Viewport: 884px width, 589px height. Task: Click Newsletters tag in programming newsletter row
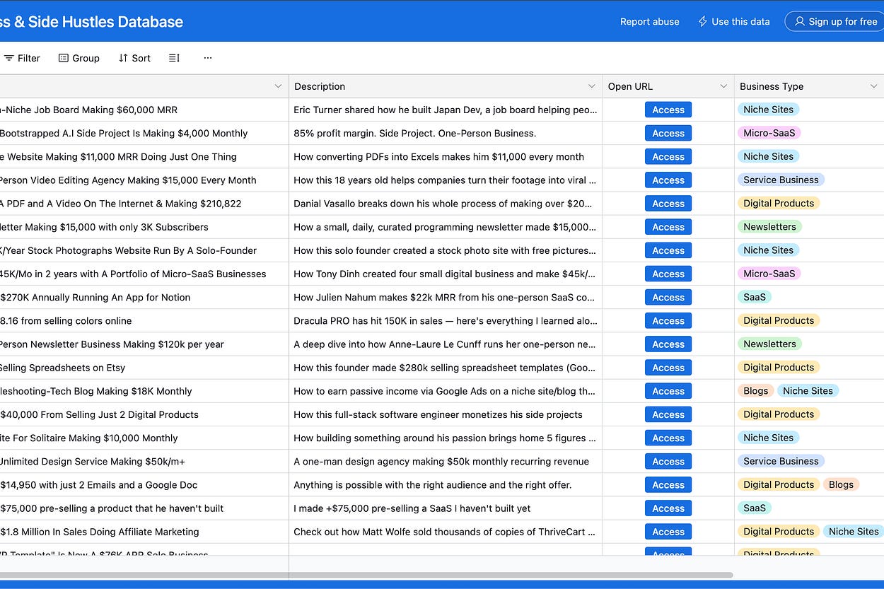(x=769, y=227)
